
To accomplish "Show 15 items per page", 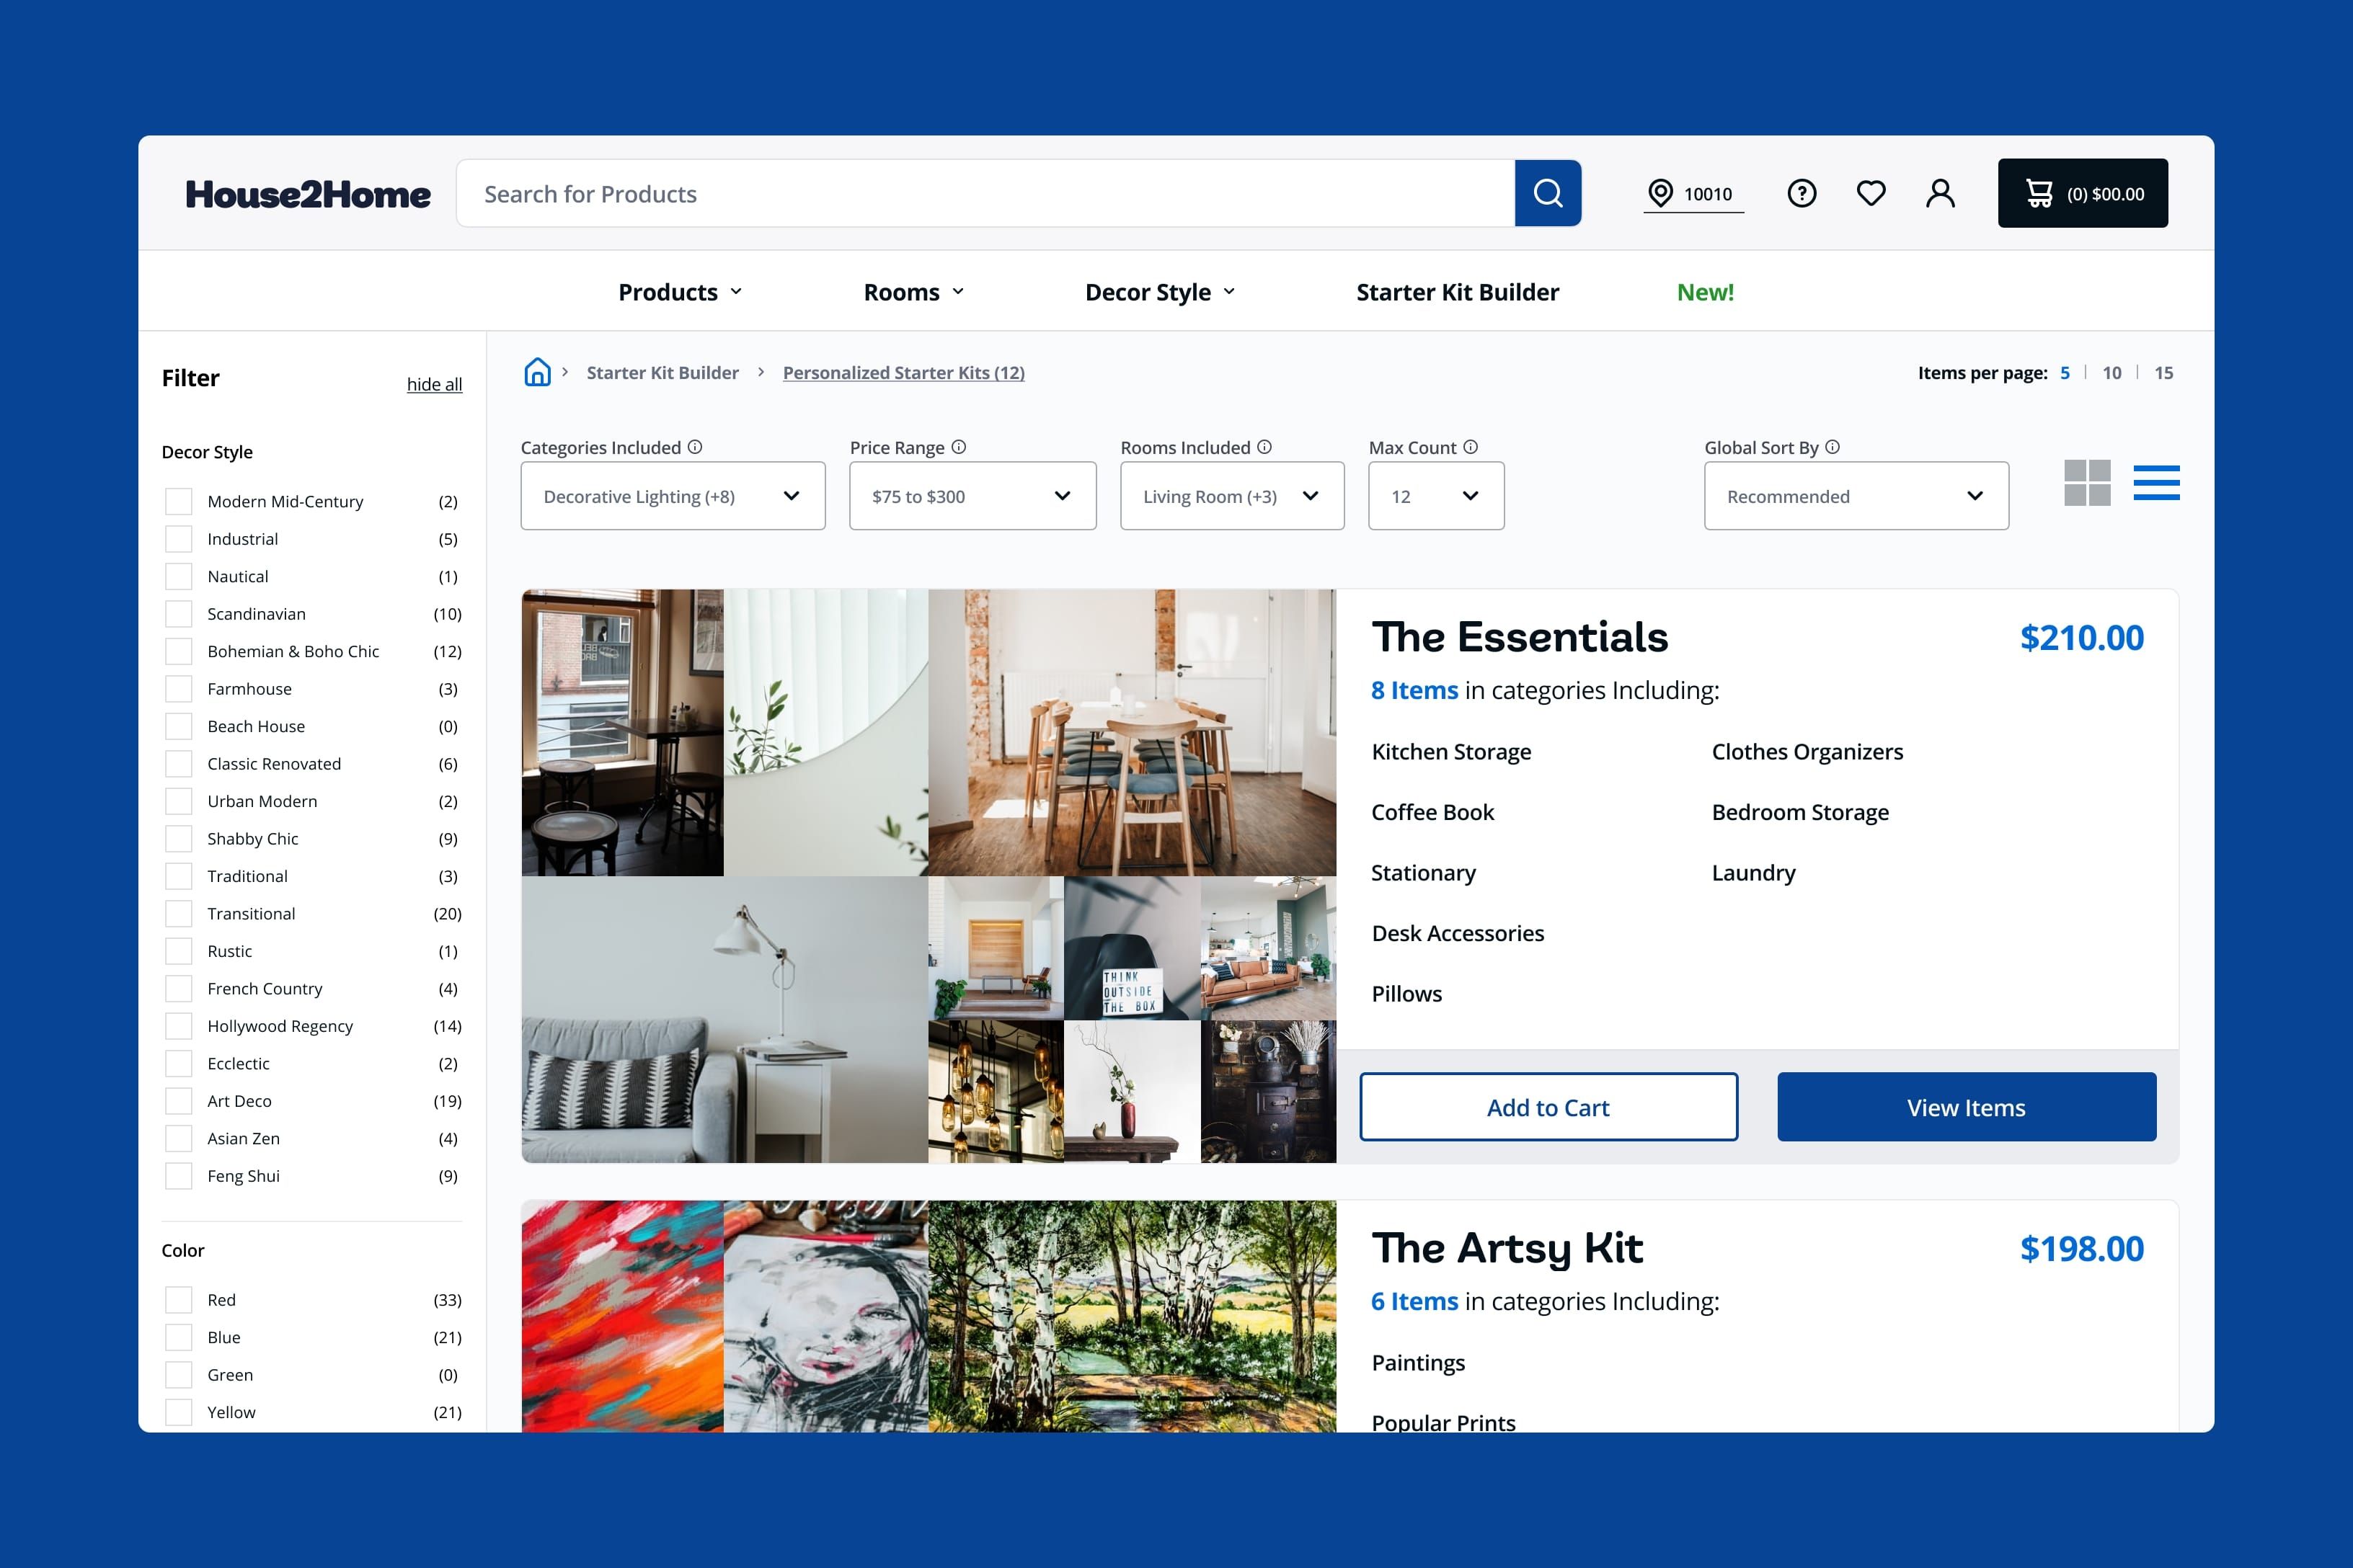I will pyautogui.click(x=2164, y=373).
